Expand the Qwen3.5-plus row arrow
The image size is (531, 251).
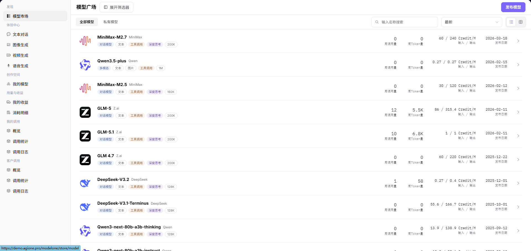click(x=518, y=65)
